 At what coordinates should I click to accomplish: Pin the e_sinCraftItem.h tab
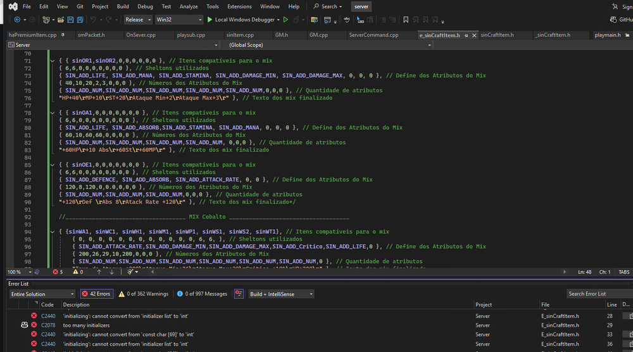pos(467,35)
